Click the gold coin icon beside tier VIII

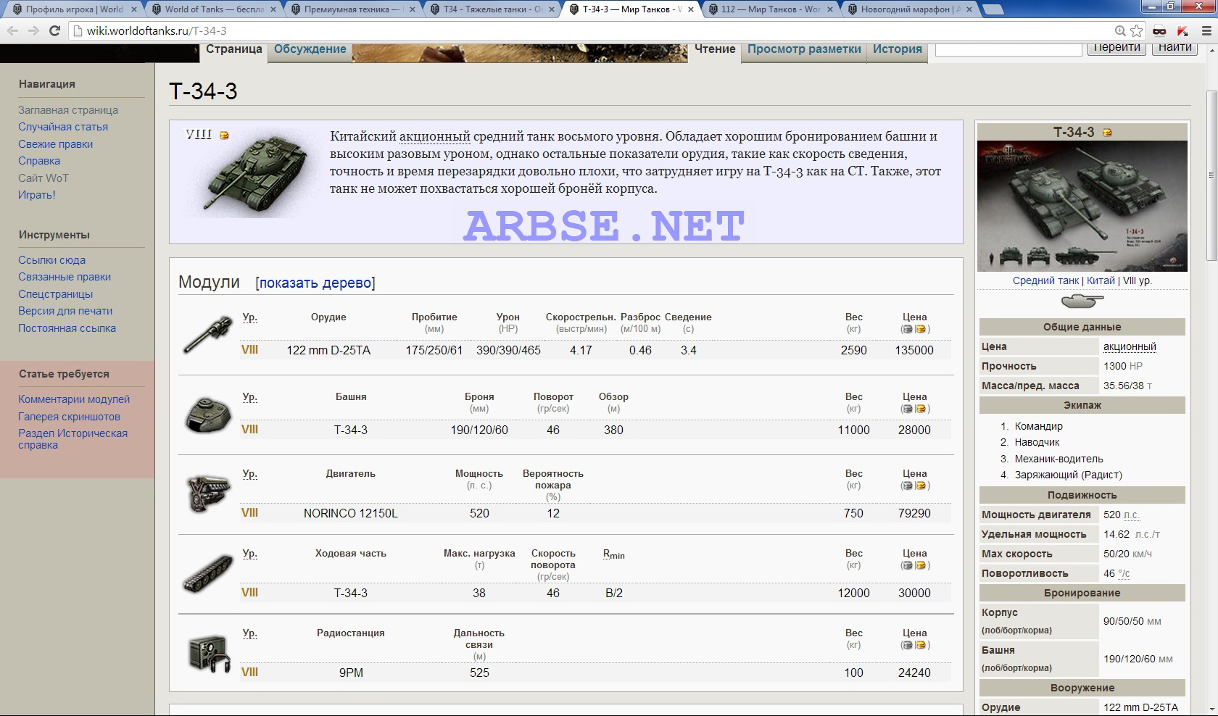click(x=224, y=136)
